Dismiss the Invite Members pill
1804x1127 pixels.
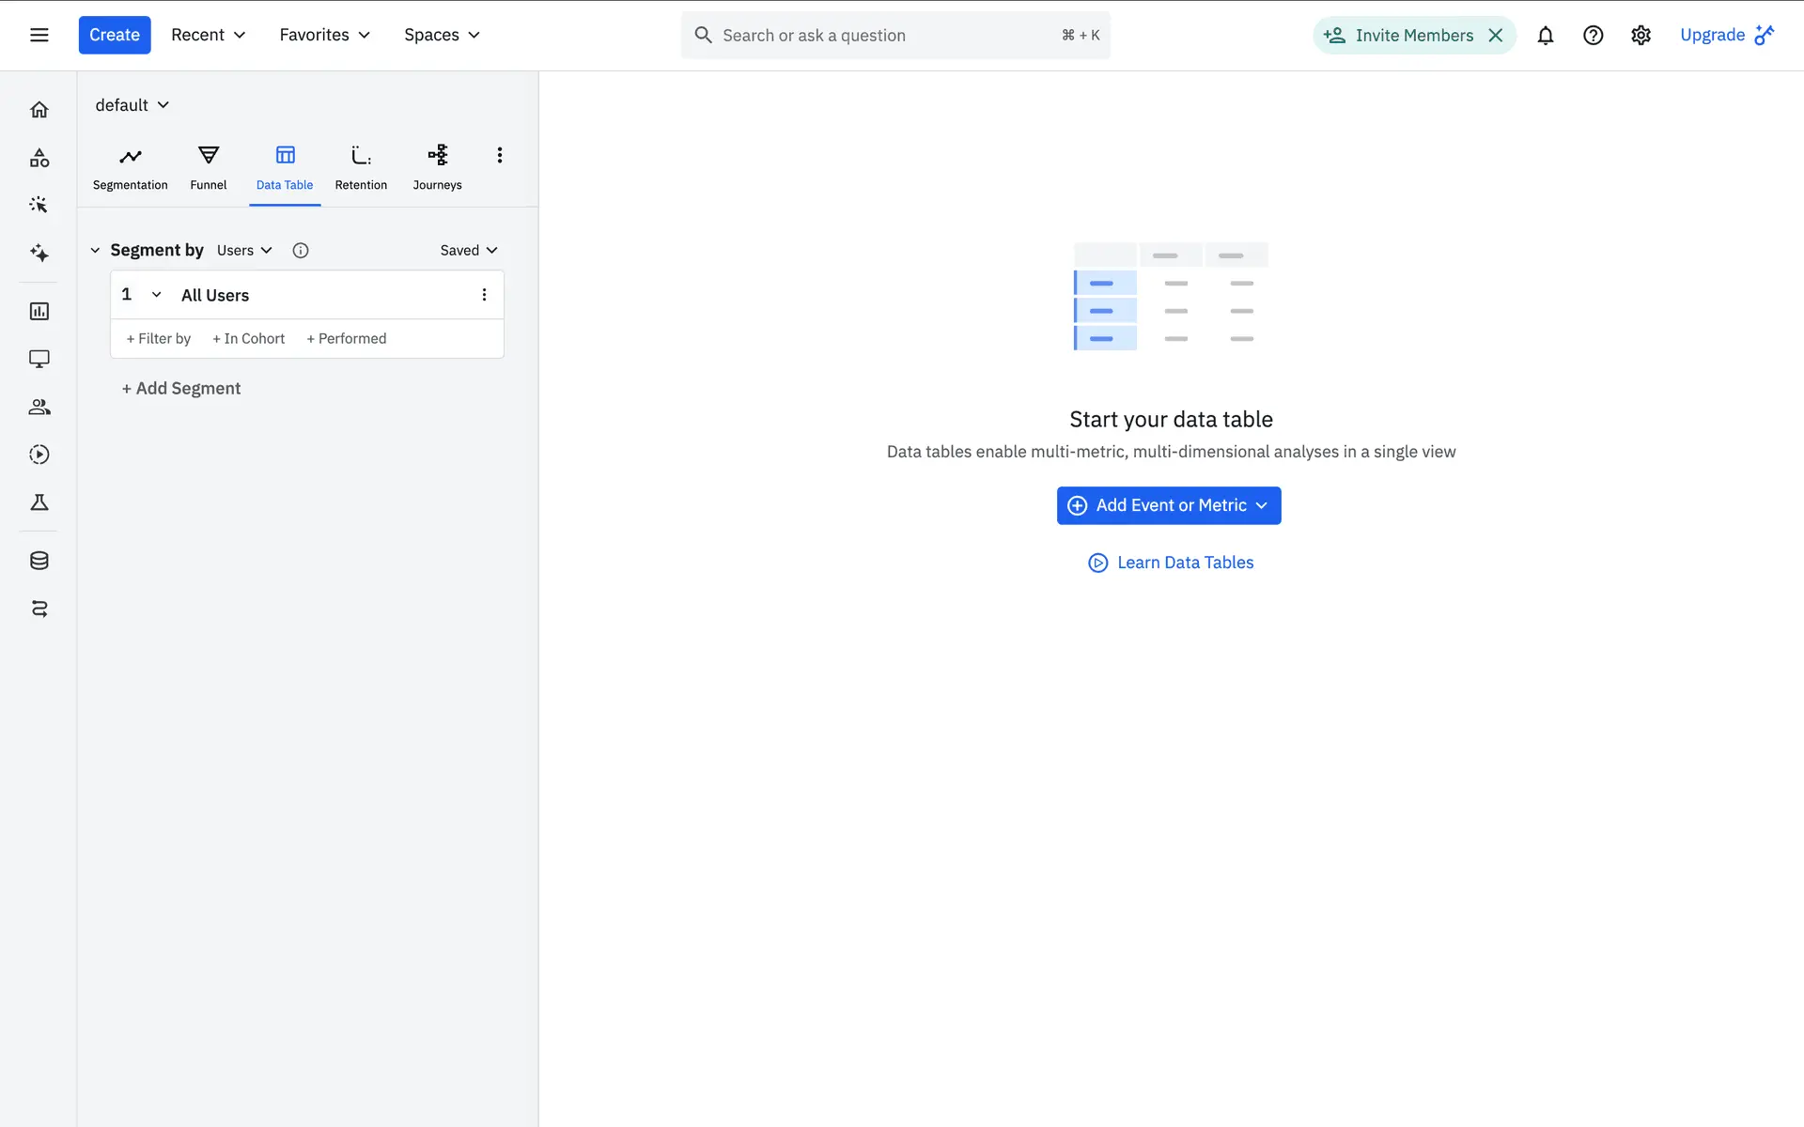coord(1496,36)
